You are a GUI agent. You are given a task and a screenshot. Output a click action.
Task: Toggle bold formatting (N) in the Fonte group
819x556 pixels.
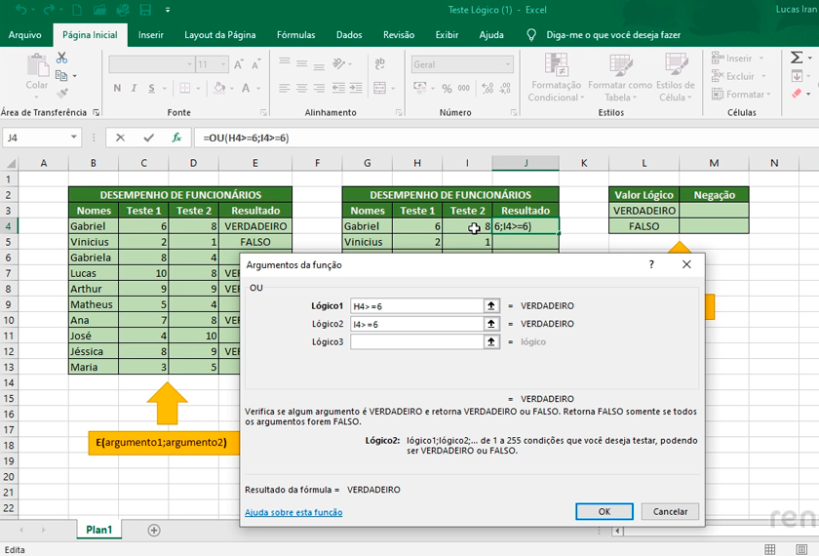coord(118,89)
